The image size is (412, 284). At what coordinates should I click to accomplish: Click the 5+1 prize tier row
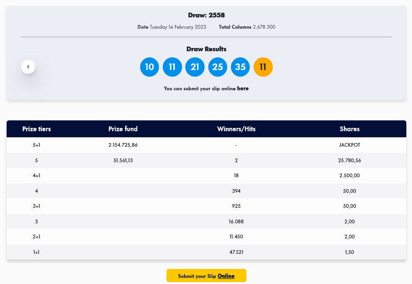coord(37,145)
